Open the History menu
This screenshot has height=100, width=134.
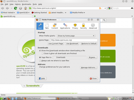coord(18,4)
